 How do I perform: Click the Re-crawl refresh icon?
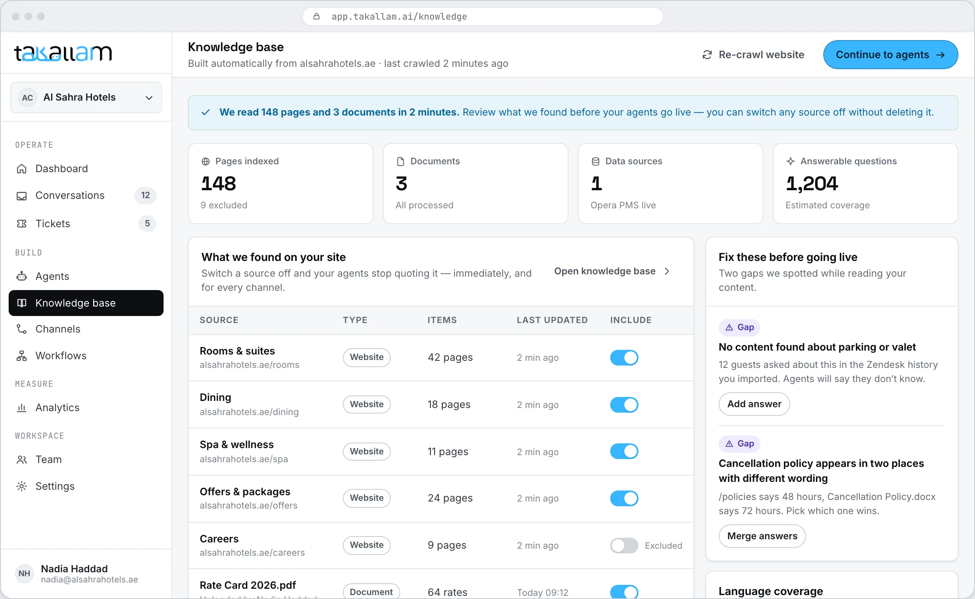pos(707,55)
